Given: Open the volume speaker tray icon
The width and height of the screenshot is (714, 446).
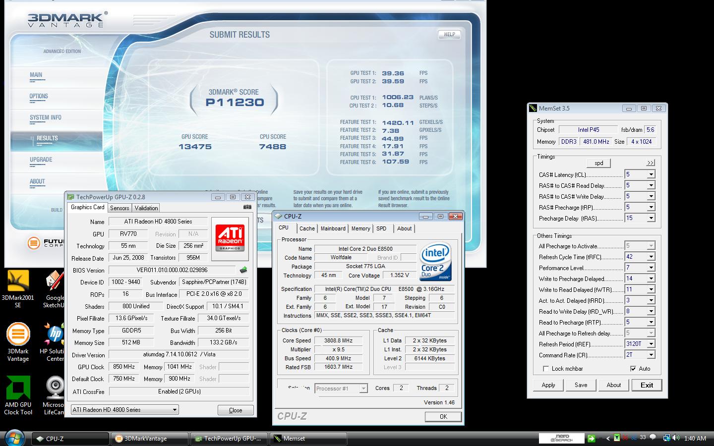Looking at the screenshot, I should point(675,438).
